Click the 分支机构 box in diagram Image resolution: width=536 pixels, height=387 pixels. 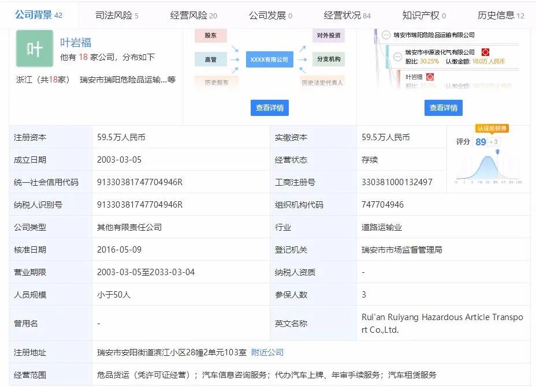[328, 59]
